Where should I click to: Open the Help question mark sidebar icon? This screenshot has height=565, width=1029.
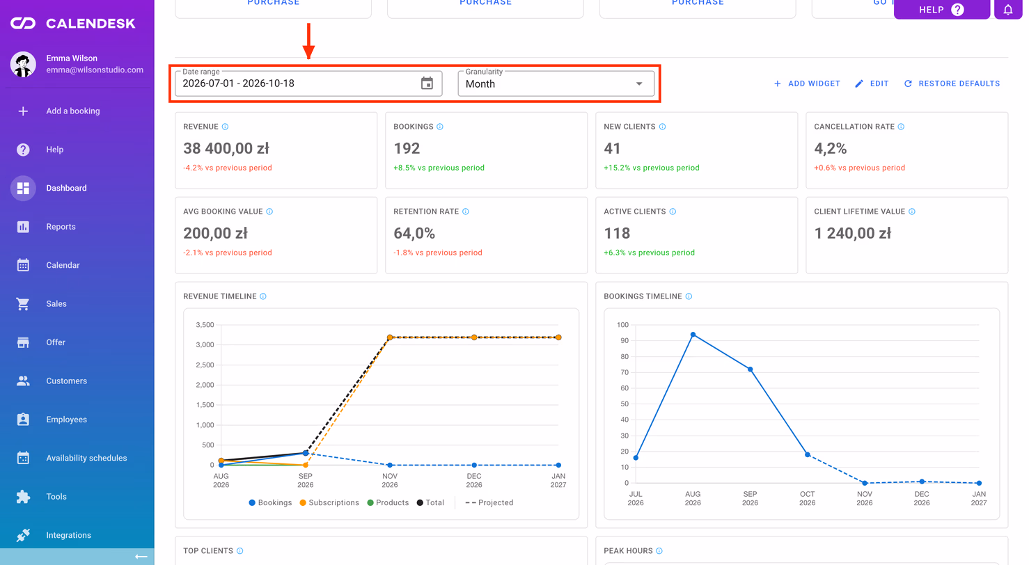(23, 150)
